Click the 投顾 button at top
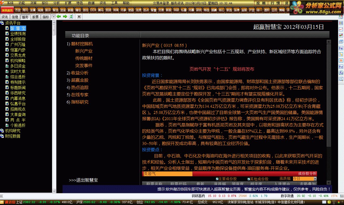 (261, 3)
